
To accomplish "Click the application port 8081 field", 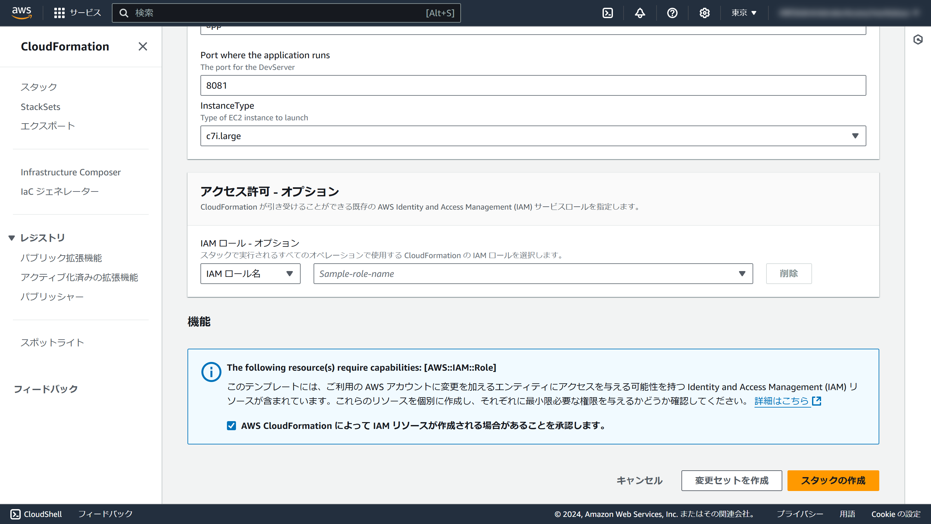I will pyautogui.click(x=533, y=85).
